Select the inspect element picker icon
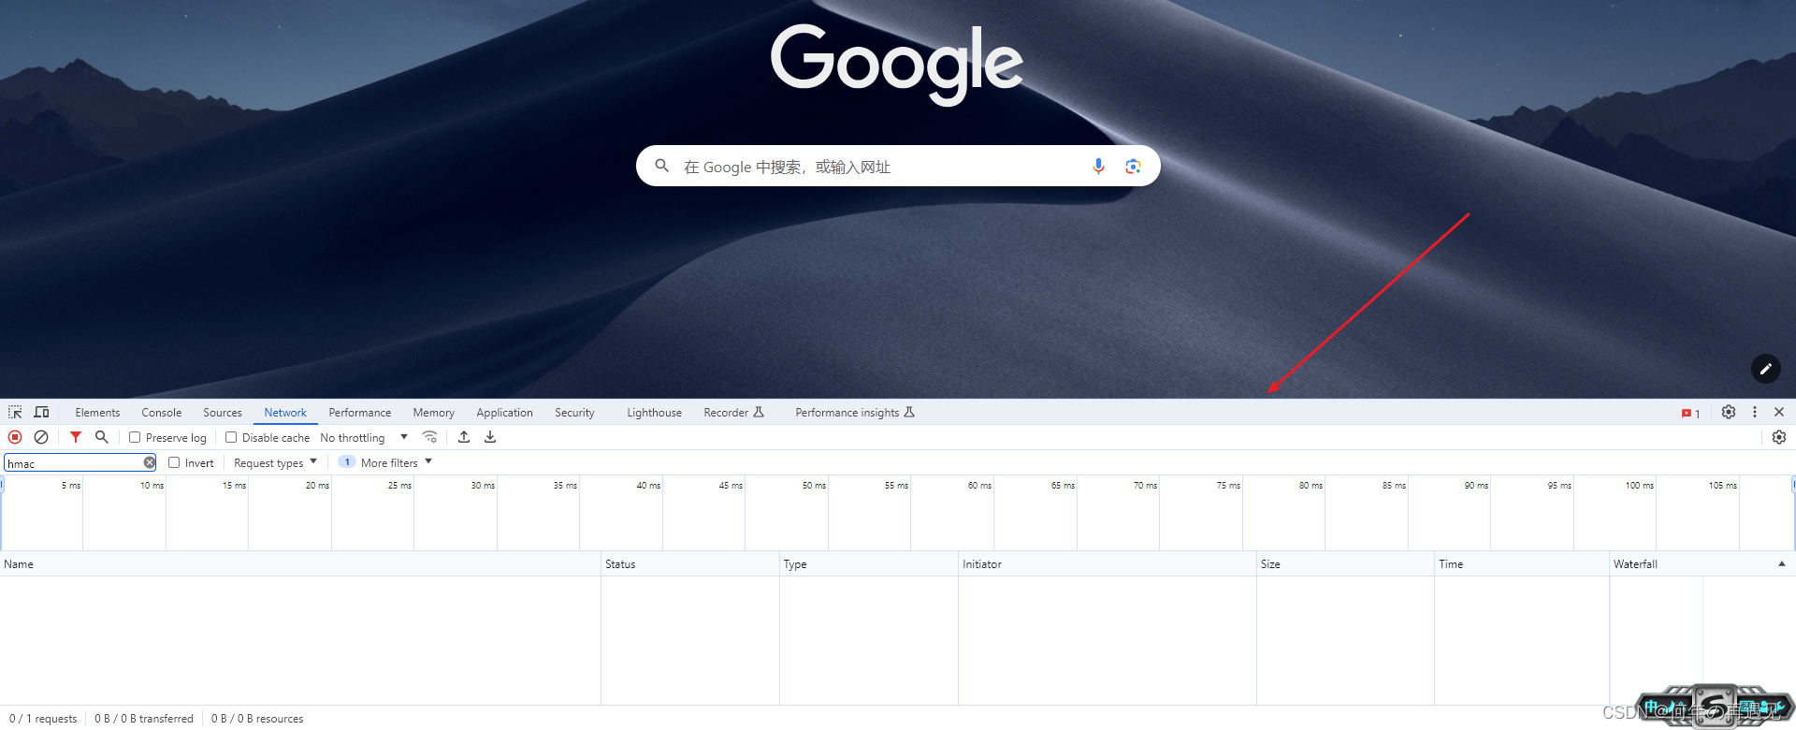The width and height of the screenshot is (1796, 730). pos(15,412)
